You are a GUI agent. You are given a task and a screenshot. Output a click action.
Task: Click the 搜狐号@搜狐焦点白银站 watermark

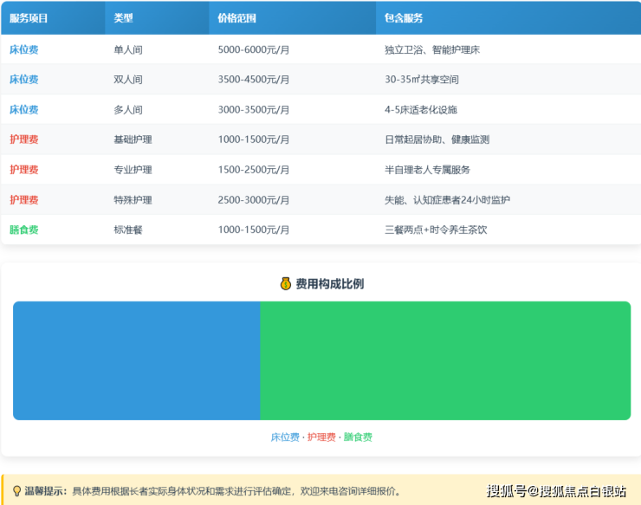pos(556,491)
